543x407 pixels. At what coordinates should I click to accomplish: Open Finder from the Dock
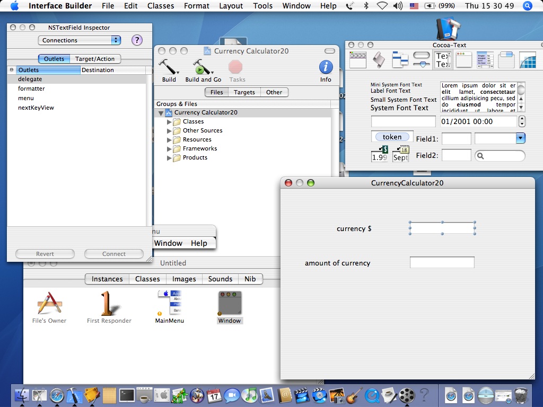tap(22, 395)
